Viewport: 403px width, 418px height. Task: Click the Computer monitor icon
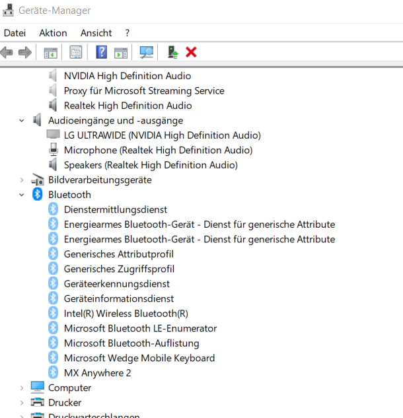38,388
